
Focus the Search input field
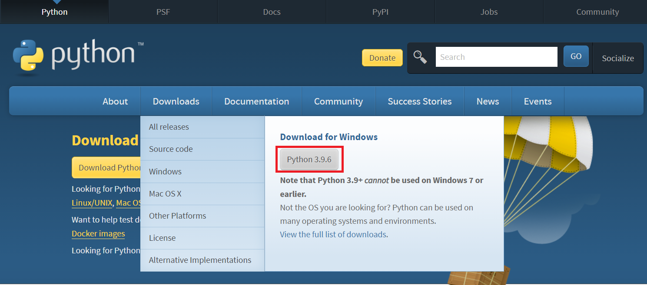point(496,57)
